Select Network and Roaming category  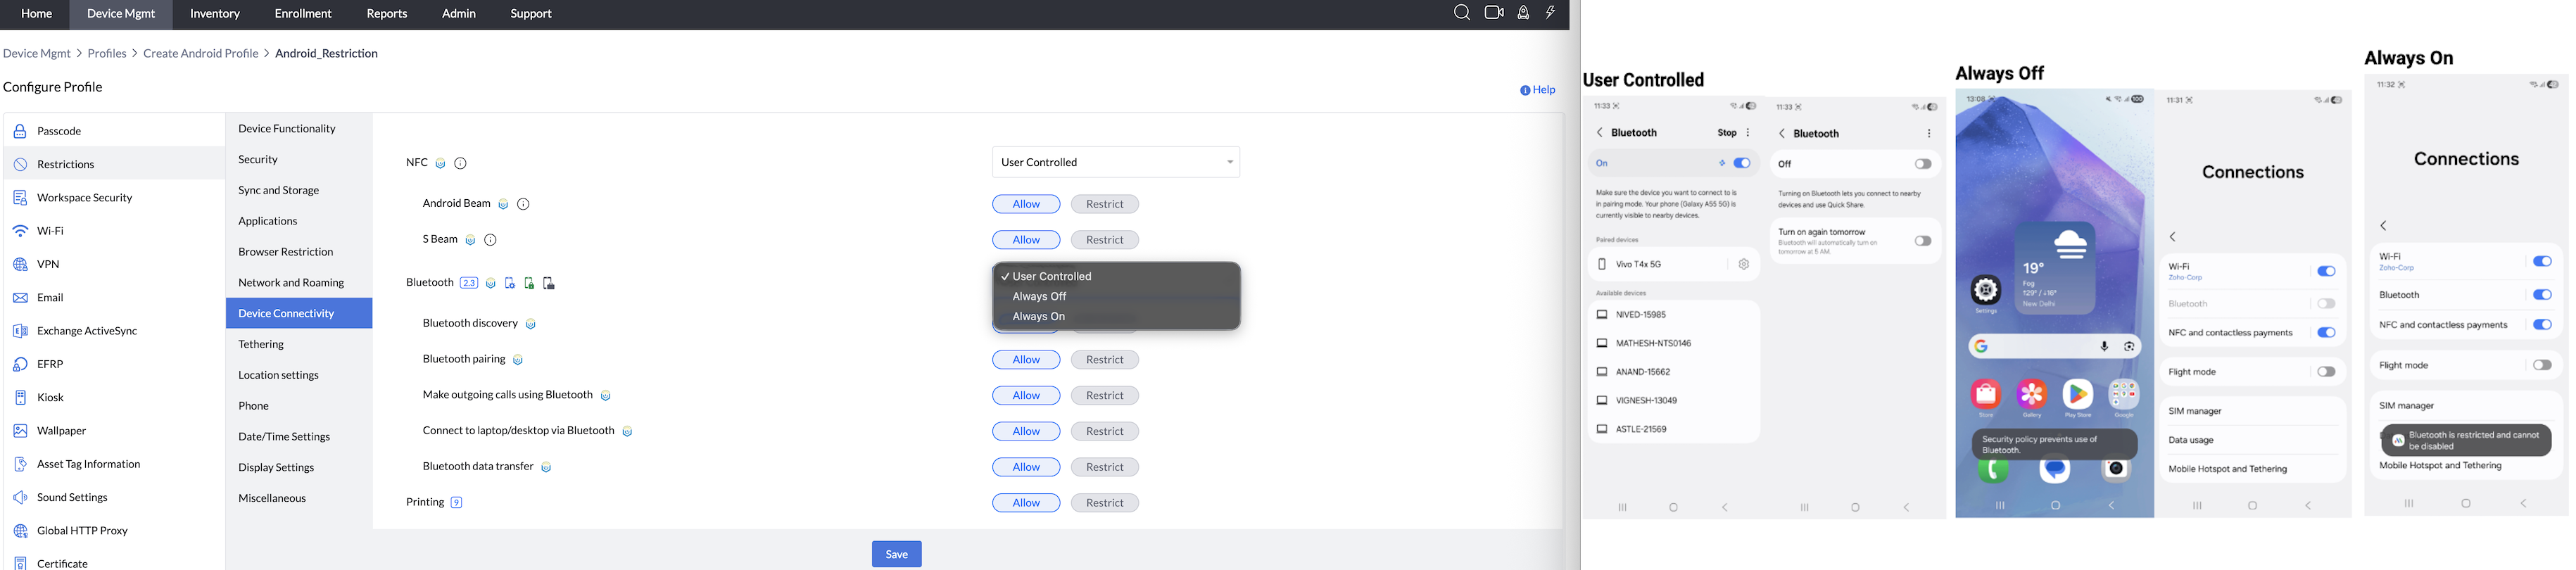[x=299, y=283]
